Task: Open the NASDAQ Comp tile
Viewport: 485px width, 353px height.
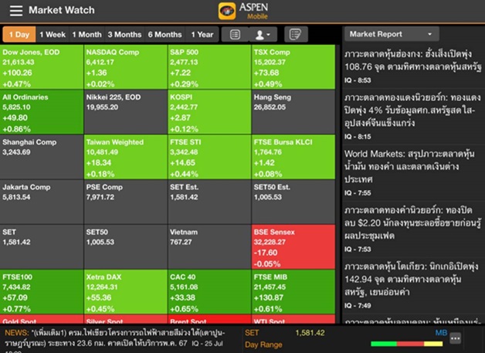Action: tap(126, 67)
